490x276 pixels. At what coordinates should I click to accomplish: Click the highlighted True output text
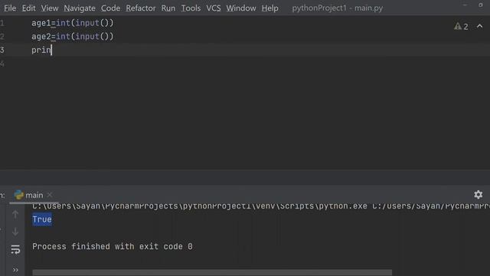click(x=42, y=219)
